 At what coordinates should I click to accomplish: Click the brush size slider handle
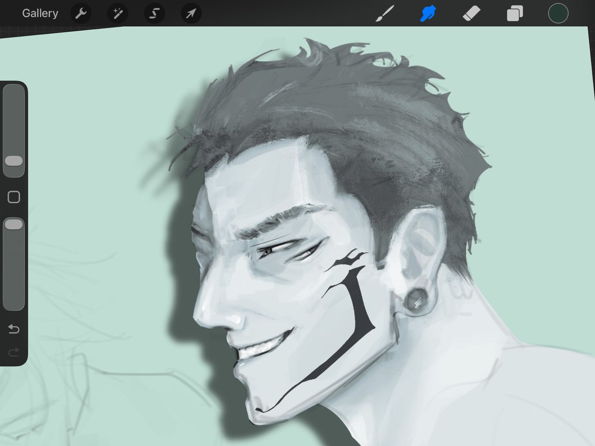pyautogui.click(x=13, y=161)
